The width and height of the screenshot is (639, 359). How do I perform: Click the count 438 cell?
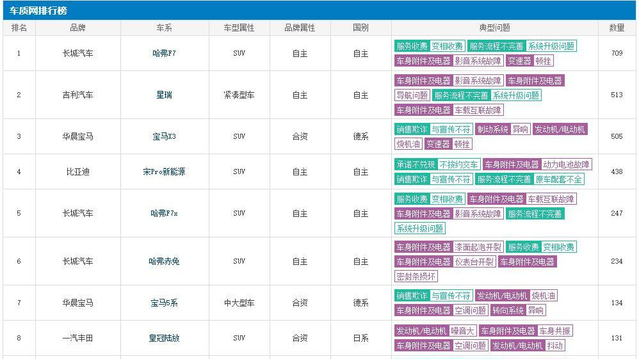pos(617,172)
